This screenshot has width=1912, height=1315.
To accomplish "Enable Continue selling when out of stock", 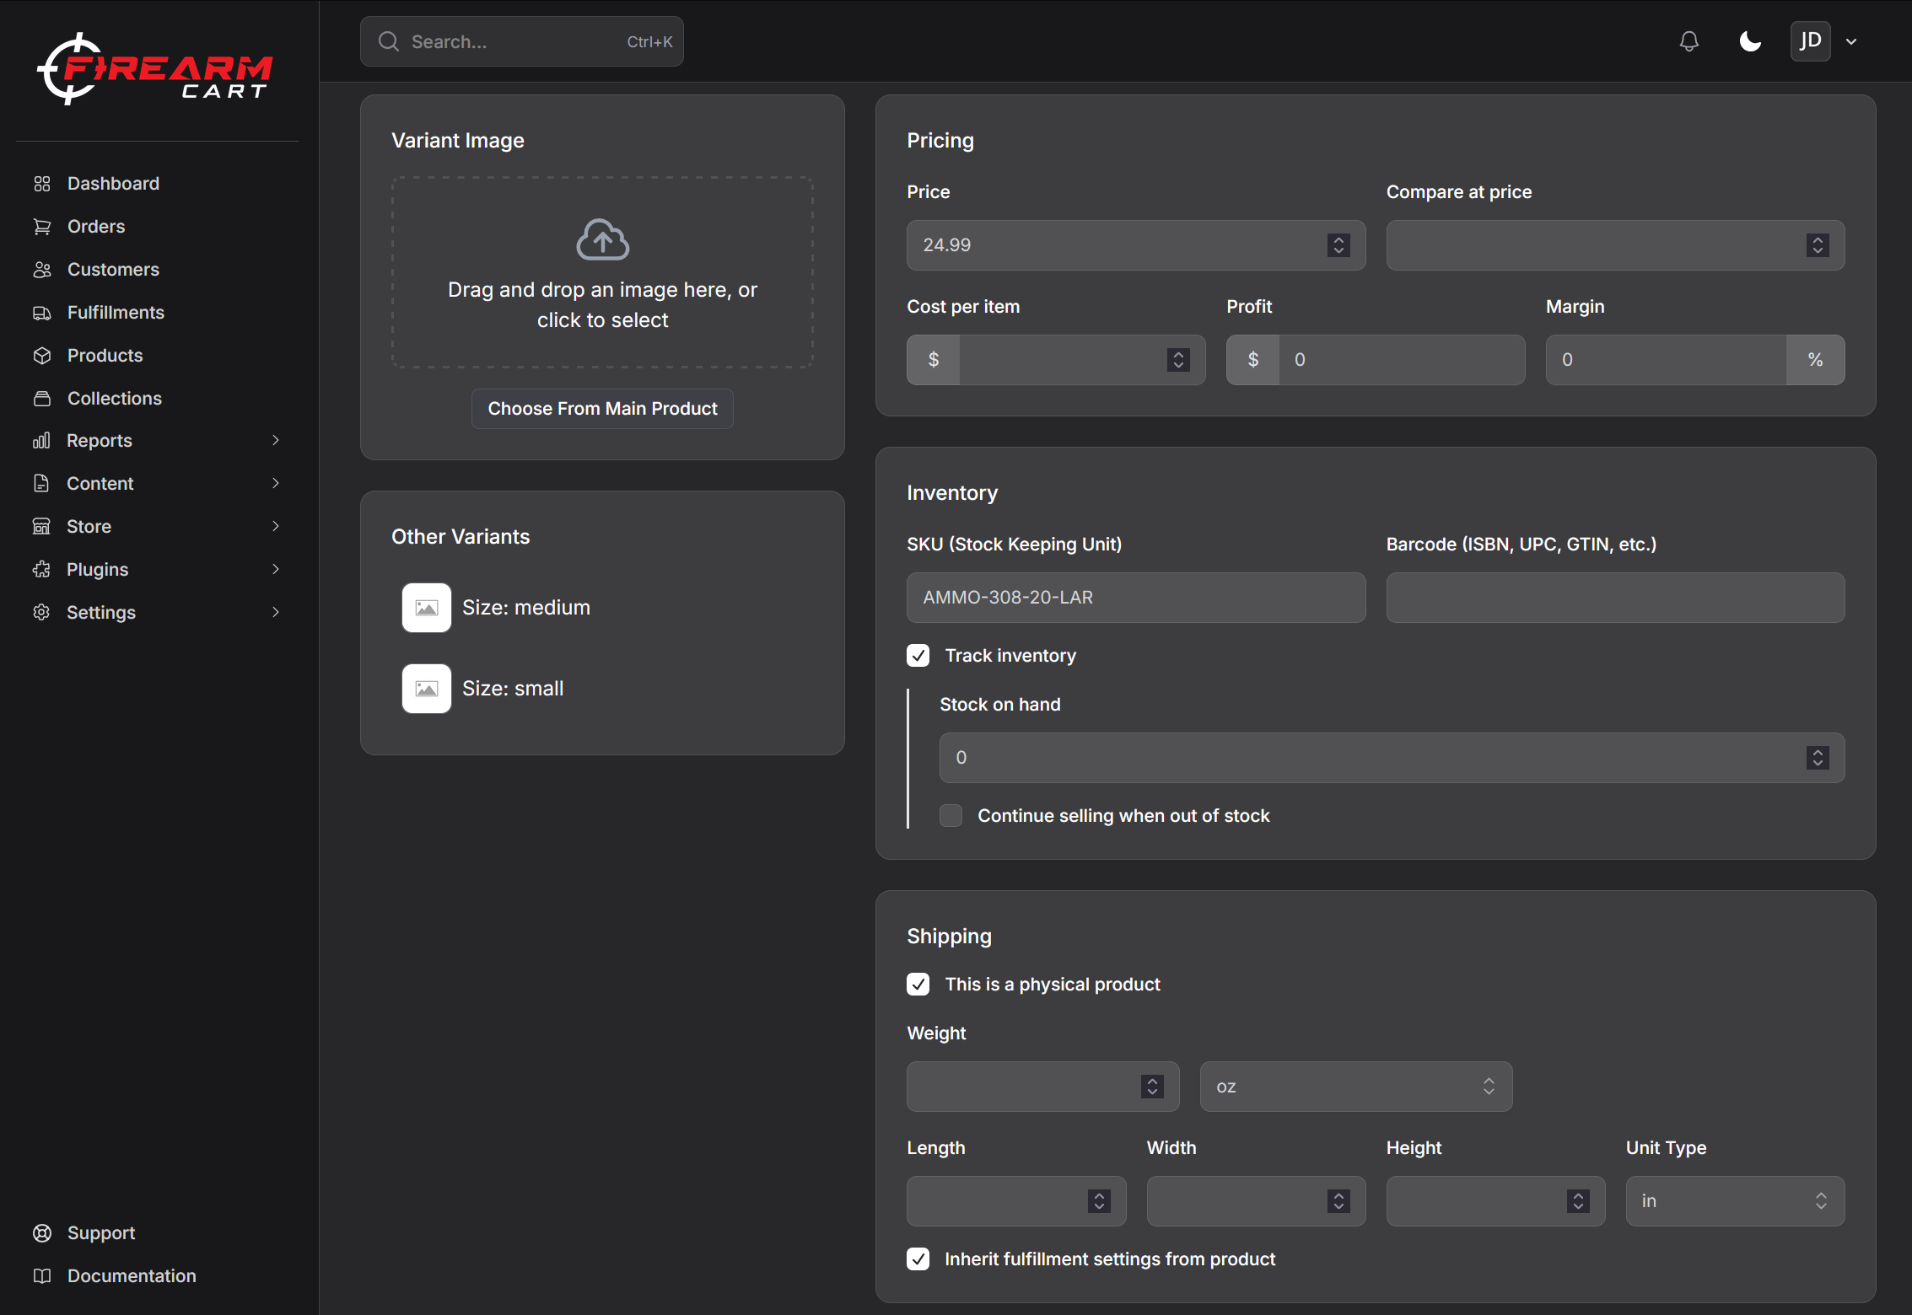I will (x=951, y=816).
